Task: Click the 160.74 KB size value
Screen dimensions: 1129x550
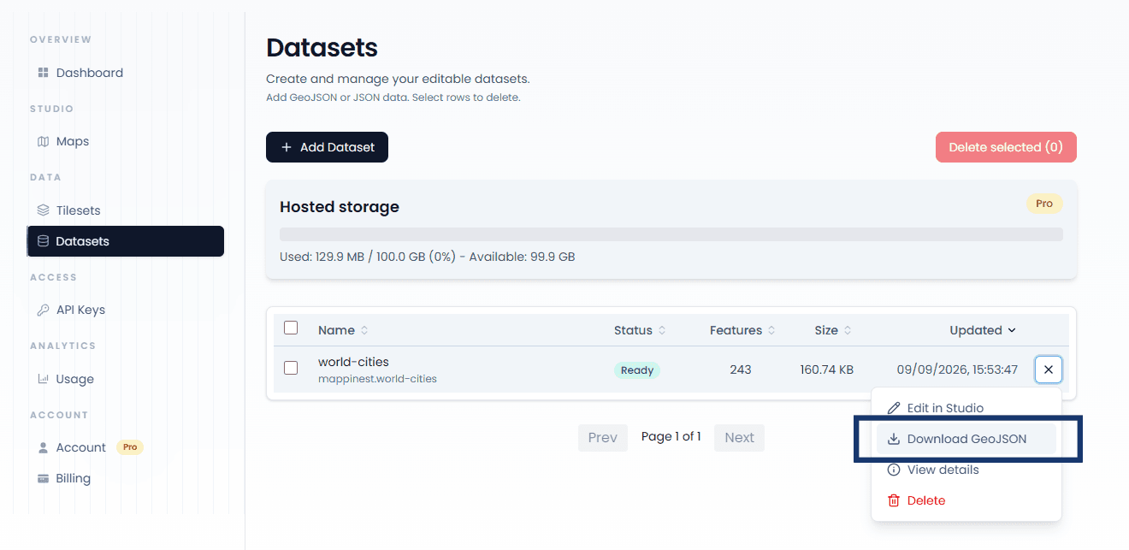Action: pyautogui.click(x=826, y=370)
